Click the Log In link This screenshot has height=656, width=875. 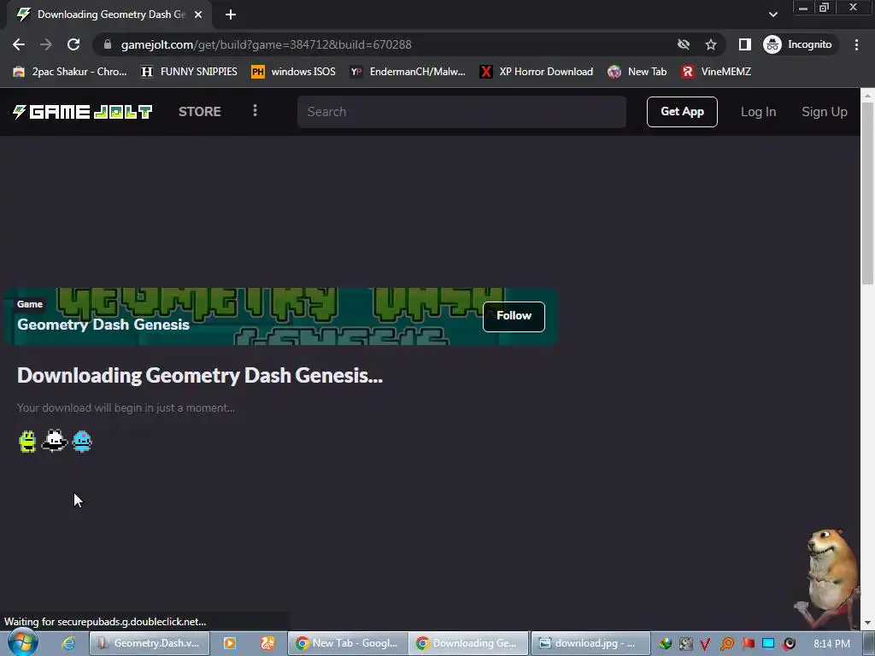tap(758, 112)
